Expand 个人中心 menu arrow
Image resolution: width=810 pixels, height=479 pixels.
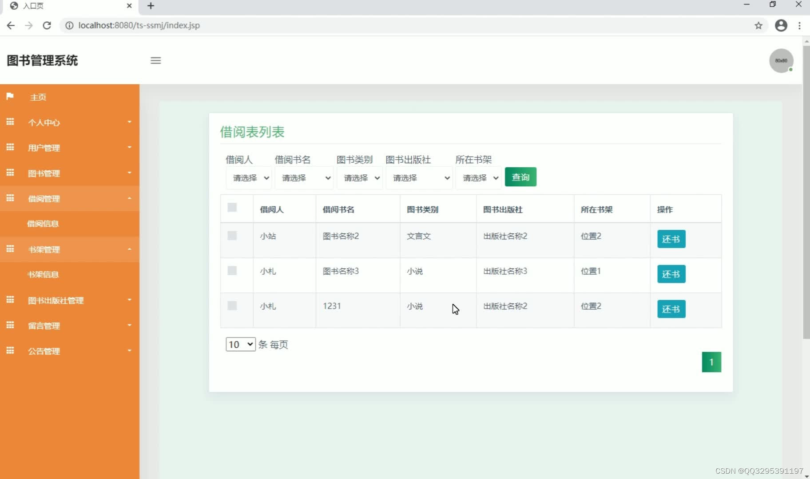coord(129,122)
